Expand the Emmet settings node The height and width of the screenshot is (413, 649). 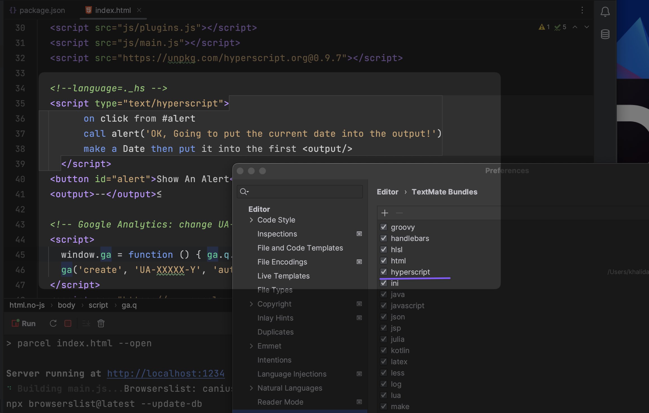pyautogui.click(x=251, y=346)
